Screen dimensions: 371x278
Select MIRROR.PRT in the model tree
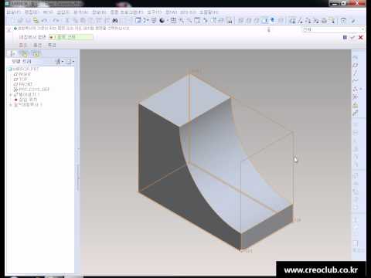pos(24,69)
